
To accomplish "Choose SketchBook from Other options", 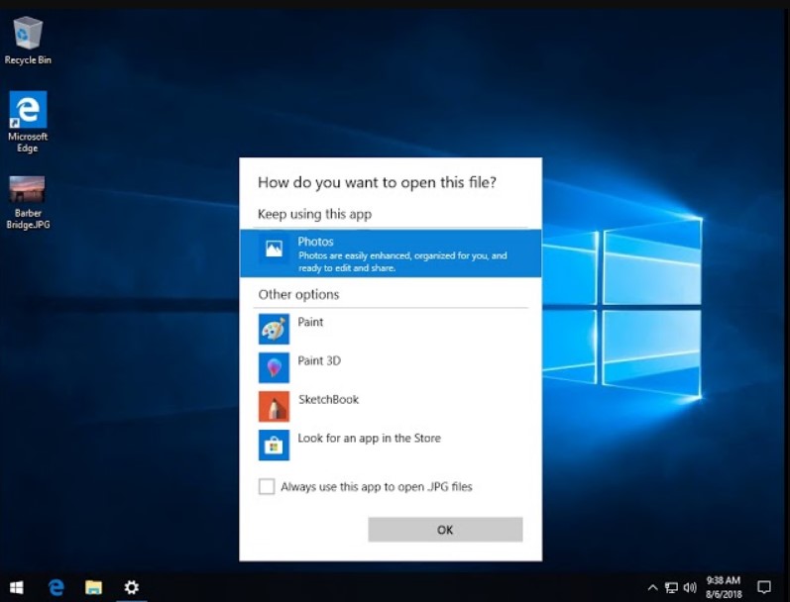I will (391, 406).
